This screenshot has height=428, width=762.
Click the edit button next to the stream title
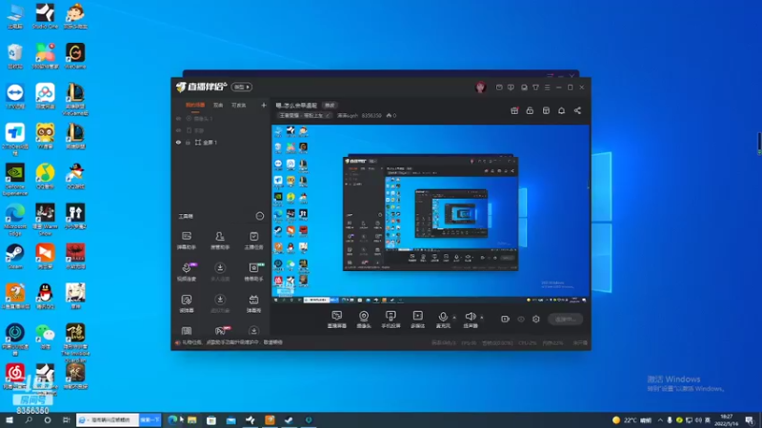[330, 106]
